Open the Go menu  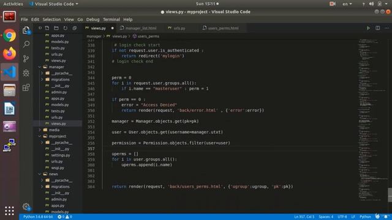[80, 20]
